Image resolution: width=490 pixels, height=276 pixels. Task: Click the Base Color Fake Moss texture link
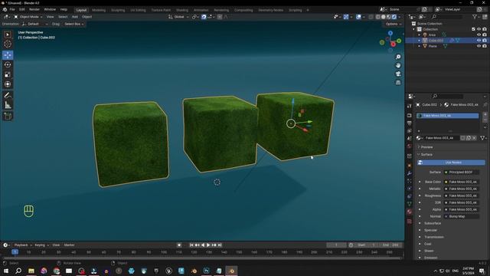point(461,182)
